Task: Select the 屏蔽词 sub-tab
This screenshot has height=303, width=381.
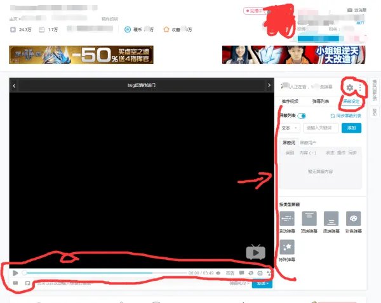Action: click(x=289, y=143)
